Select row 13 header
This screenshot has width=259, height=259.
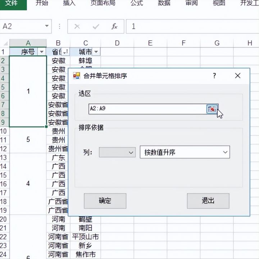4,158
